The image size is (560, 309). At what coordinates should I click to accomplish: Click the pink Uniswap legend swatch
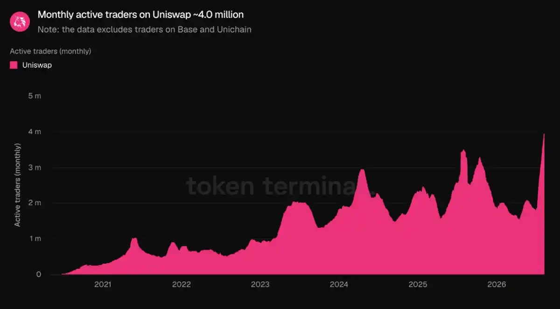pyautogui.click(x=14, y=65)
